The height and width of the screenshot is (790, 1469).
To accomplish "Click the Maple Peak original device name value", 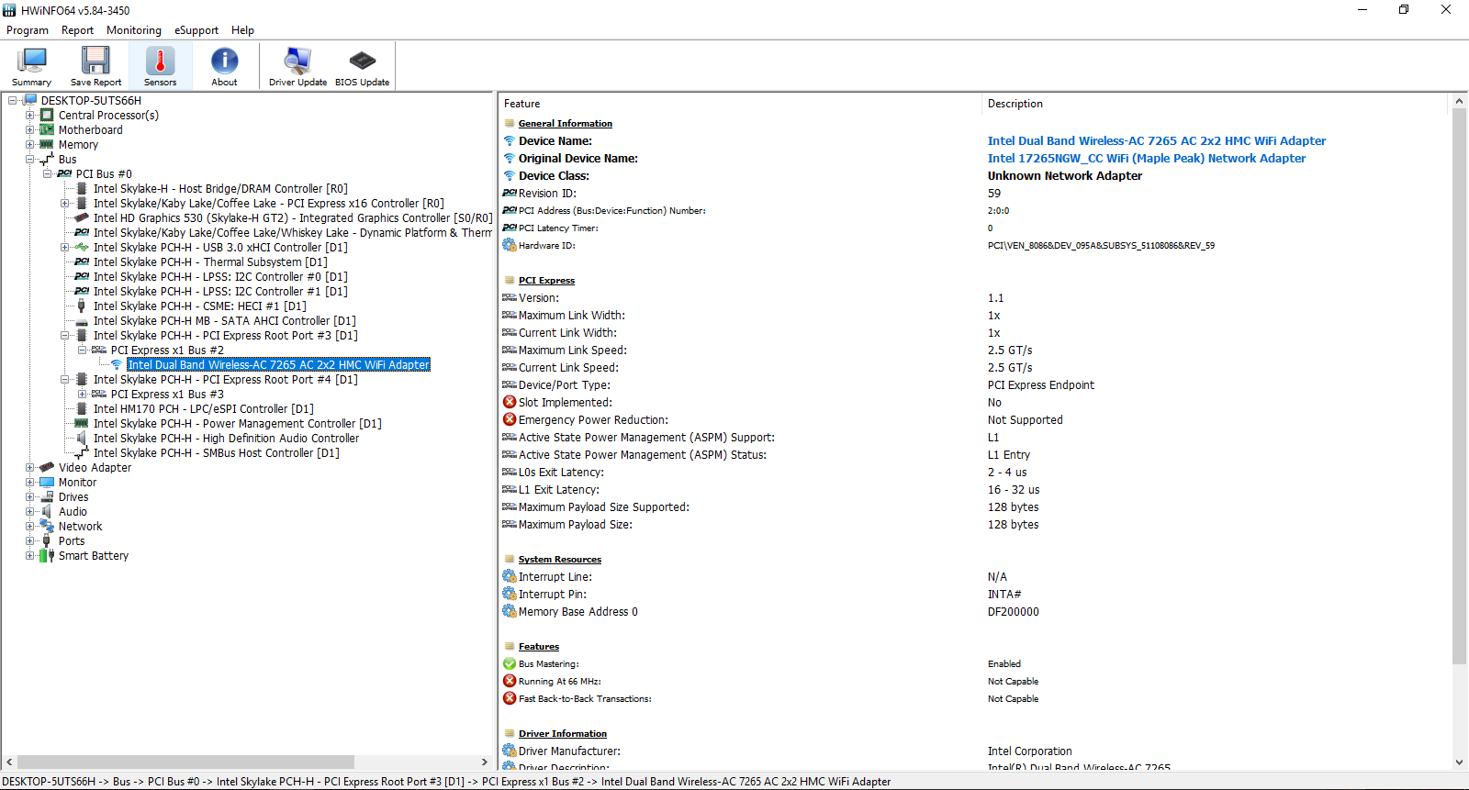I will (x=1147, y=158).
